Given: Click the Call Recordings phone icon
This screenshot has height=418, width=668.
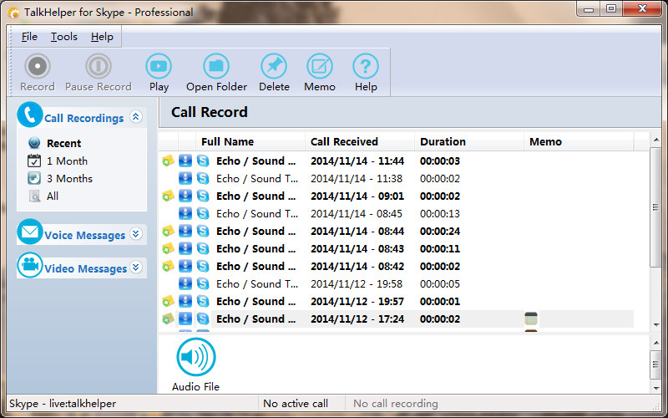Looking at the screenshot, I should (30, 115).
